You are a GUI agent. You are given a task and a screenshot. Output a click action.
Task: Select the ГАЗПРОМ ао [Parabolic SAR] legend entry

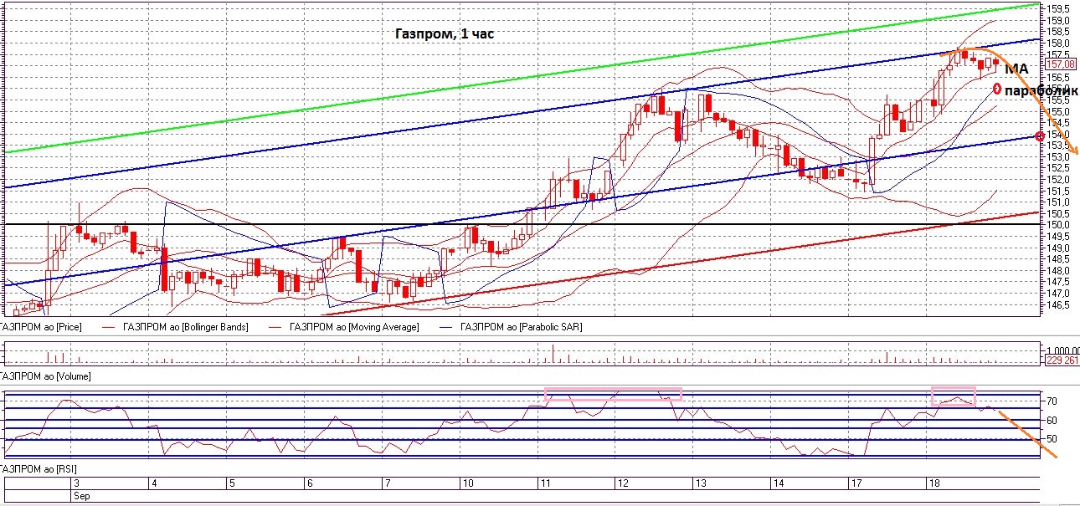[521, 327]
